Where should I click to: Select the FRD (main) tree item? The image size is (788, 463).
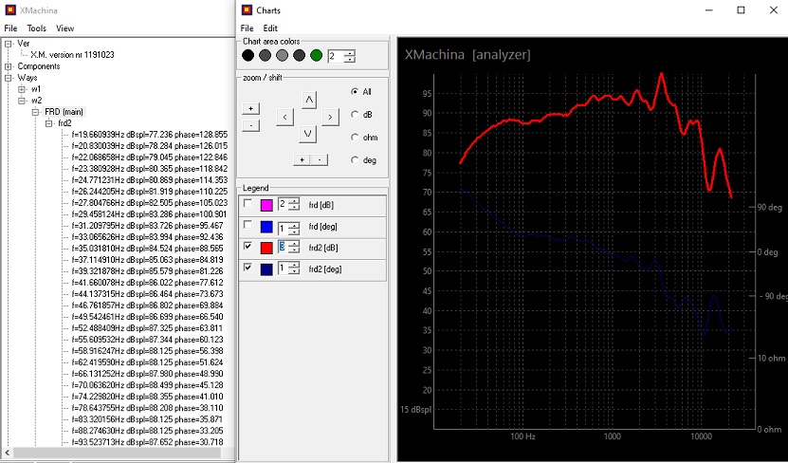click(64, 112)
